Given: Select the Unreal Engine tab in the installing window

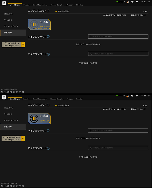Looking at the screenshot, I should (x=15, y=99).
